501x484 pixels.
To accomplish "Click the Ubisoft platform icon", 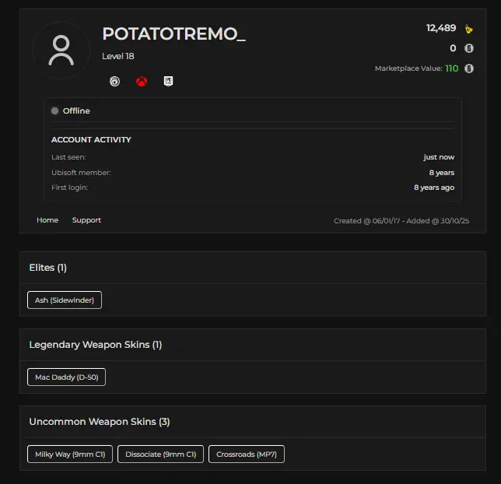I will point(115,81).
